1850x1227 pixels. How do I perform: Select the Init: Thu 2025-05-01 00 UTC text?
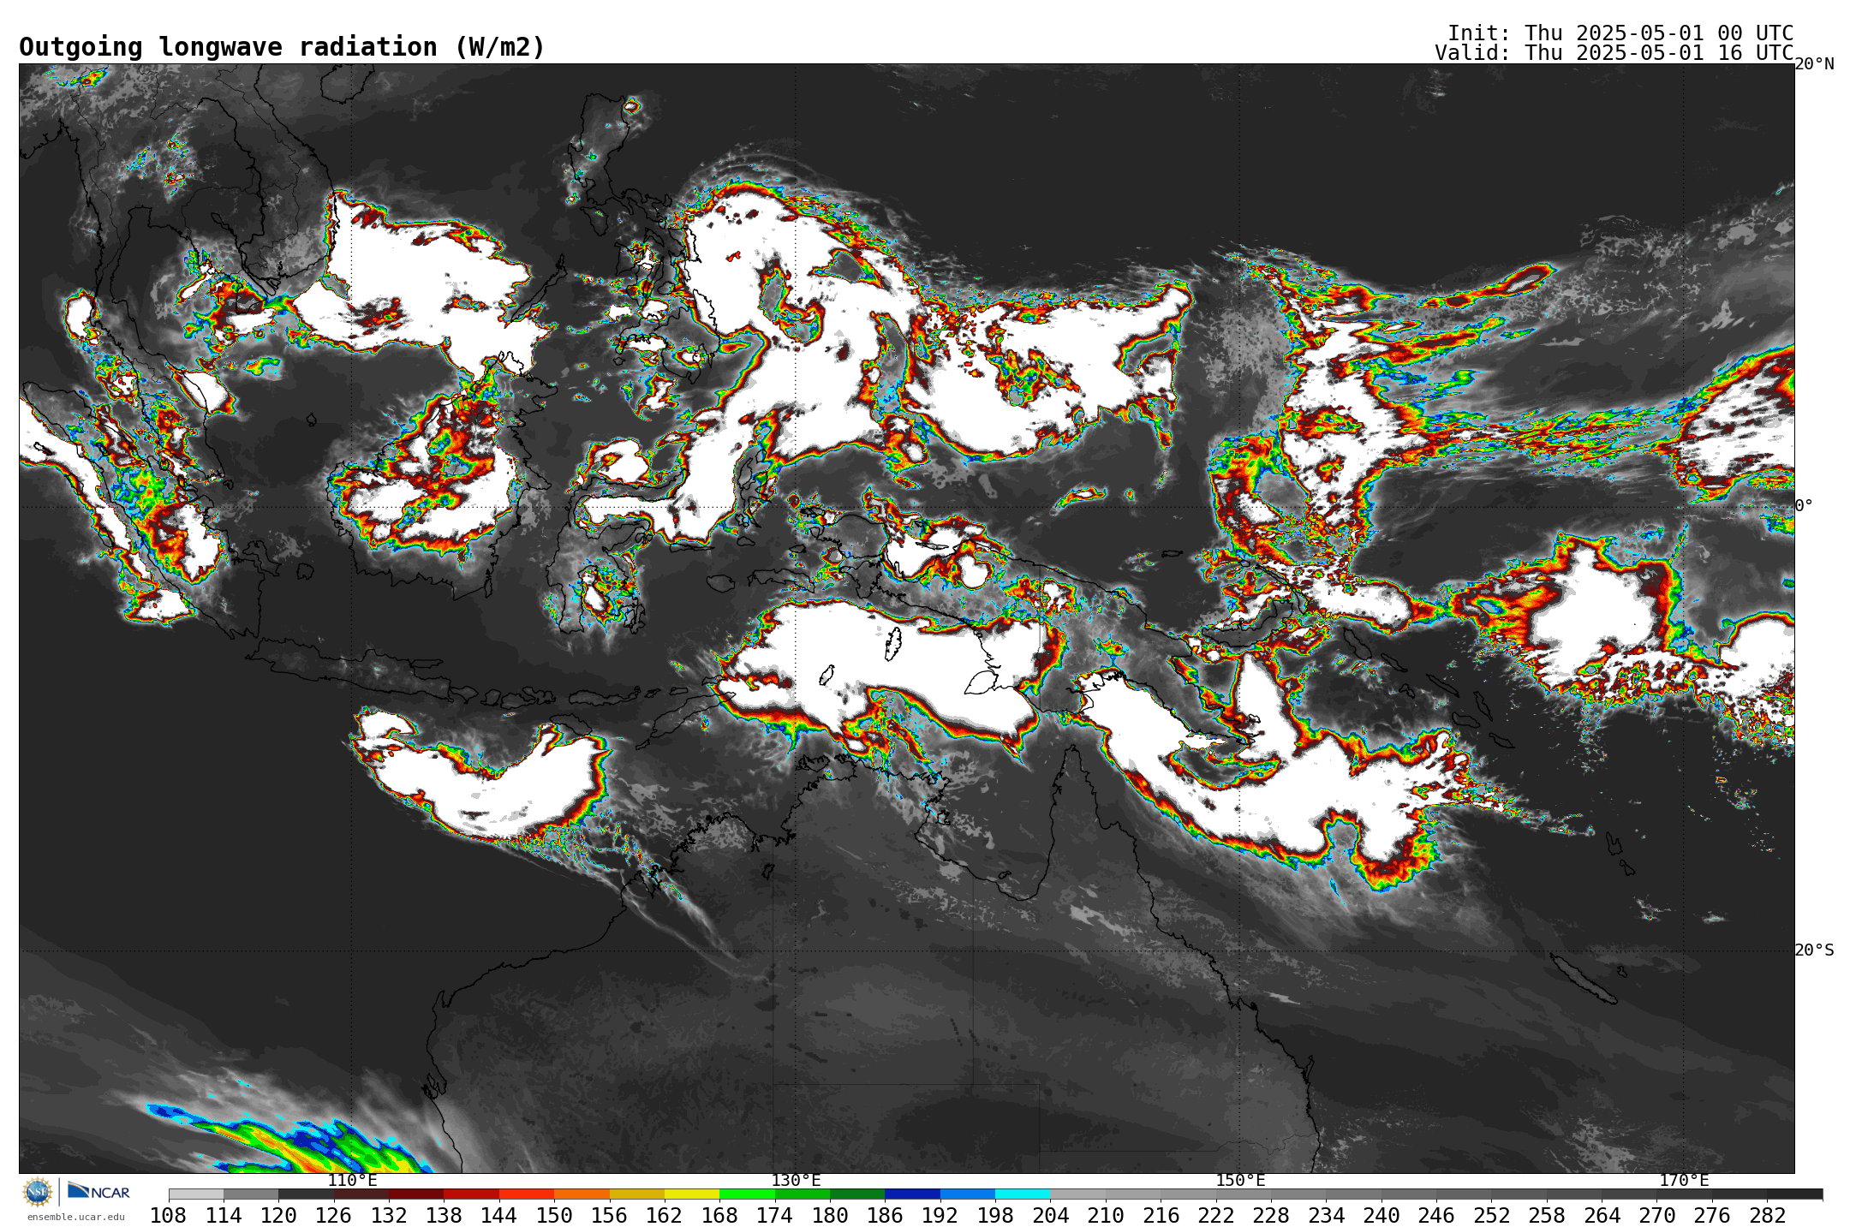tap(1620, 33)
